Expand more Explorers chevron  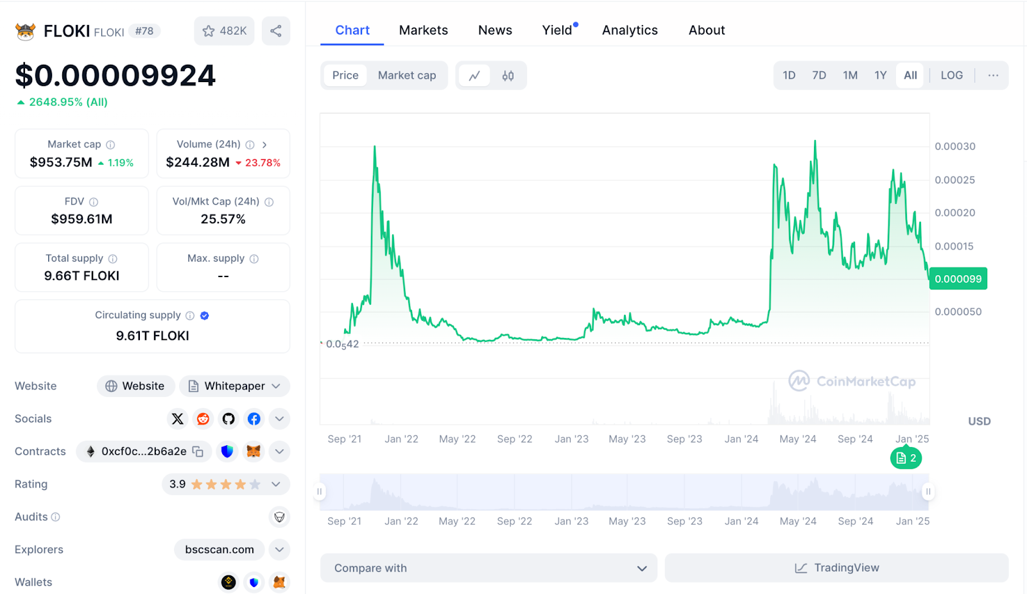279,550
